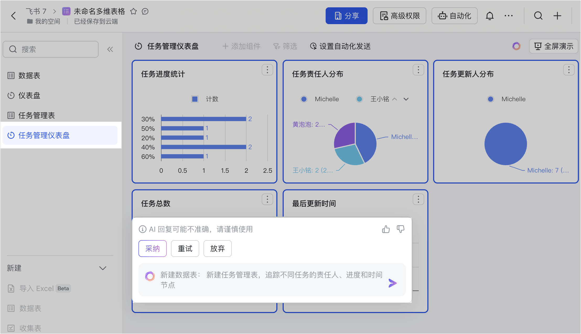Click 筛选 in dashboard toolbar
The image size is (581, 334).
coord(285,46)
